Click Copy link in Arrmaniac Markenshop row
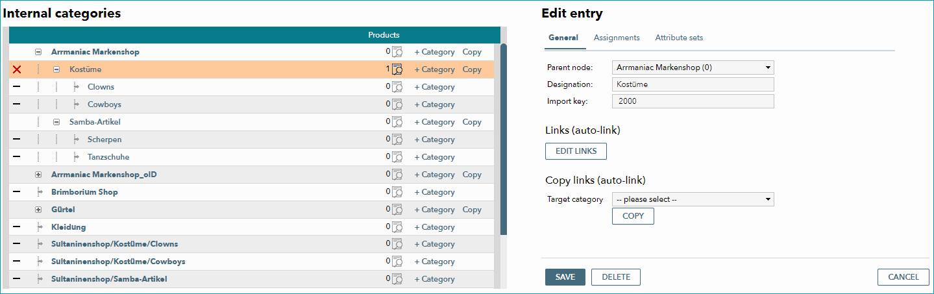The image size is (934, 294). coord(472,52)
